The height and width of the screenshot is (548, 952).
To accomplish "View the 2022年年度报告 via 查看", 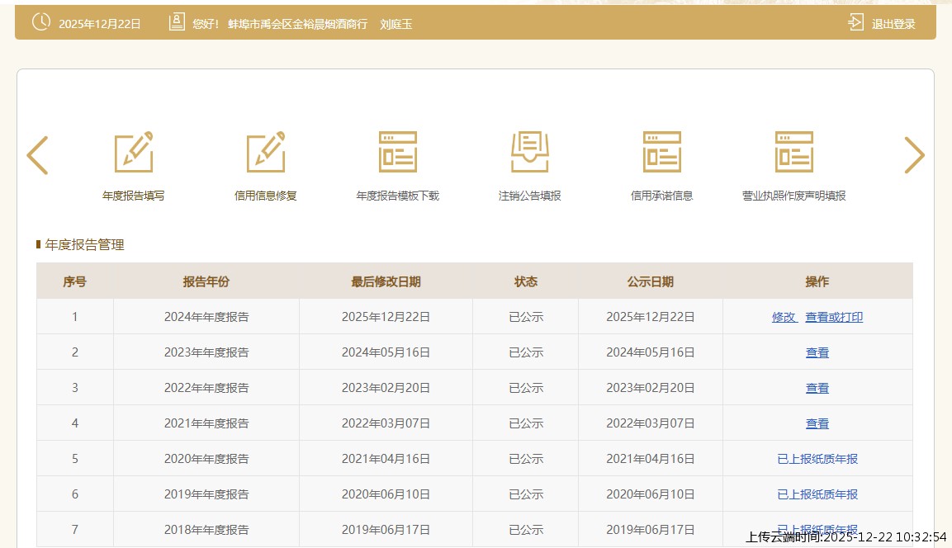I will coord(817,388).
